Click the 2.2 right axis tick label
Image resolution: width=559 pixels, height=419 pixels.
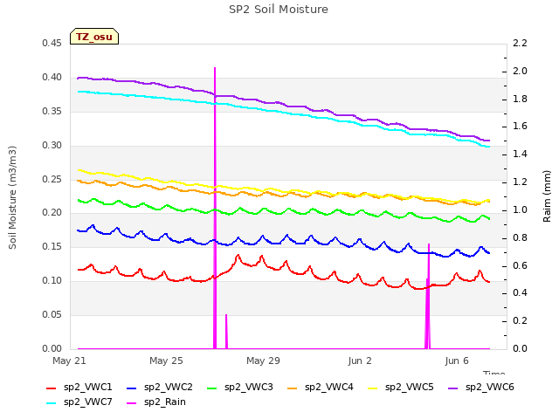point(521,43)
